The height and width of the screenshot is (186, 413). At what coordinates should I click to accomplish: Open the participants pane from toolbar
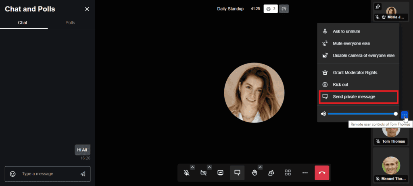coord(271,173)
